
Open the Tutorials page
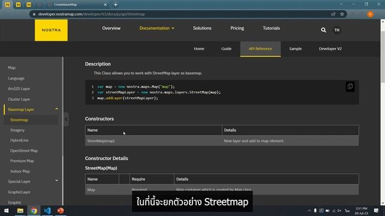(271, 28)
